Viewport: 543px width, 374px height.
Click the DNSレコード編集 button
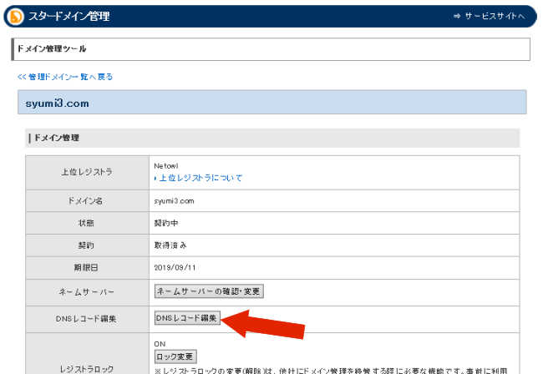188,318
